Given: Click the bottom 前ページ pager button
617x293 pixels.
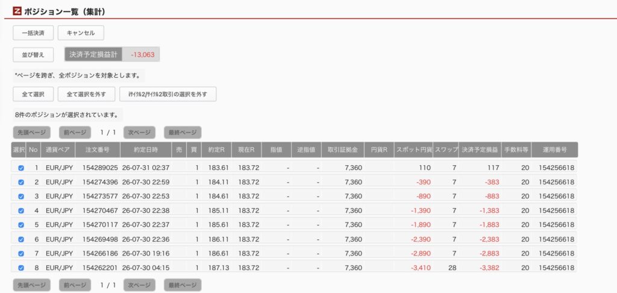Looking at the screenshot, I should (75, 285).
